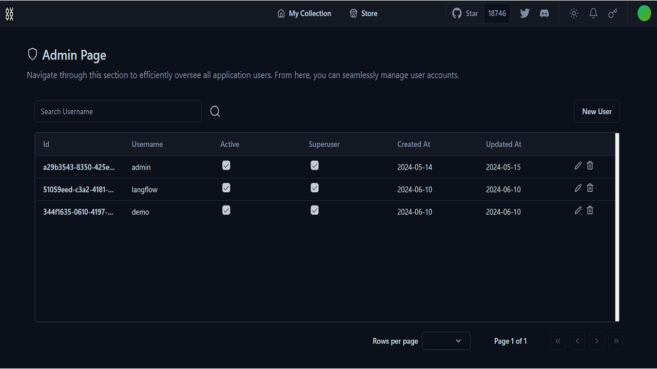Edit the admin user with the pencil icon
Image resolution: width=657 pixels, height=369 pixels.
(578, 166)
